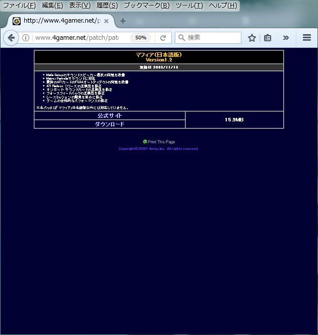Select the http://www.4gamer.net/p tab

pyautogui.click(x=61, y=21)
